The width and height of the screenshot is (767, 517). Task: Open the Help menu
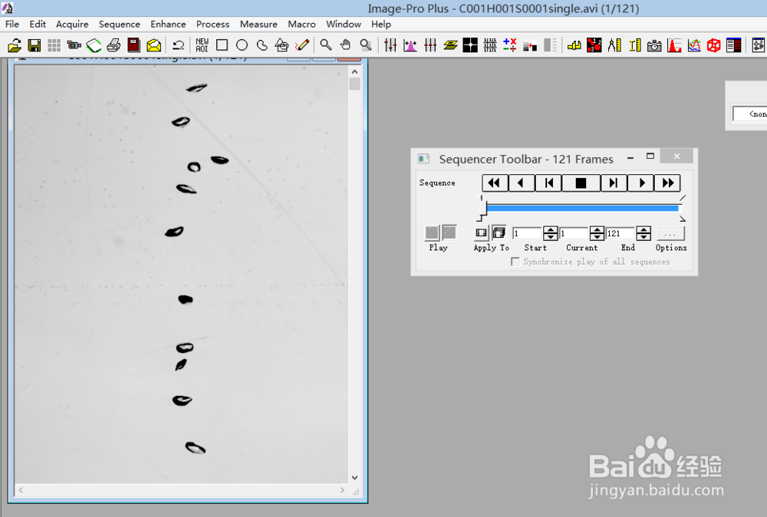(380, 24)
